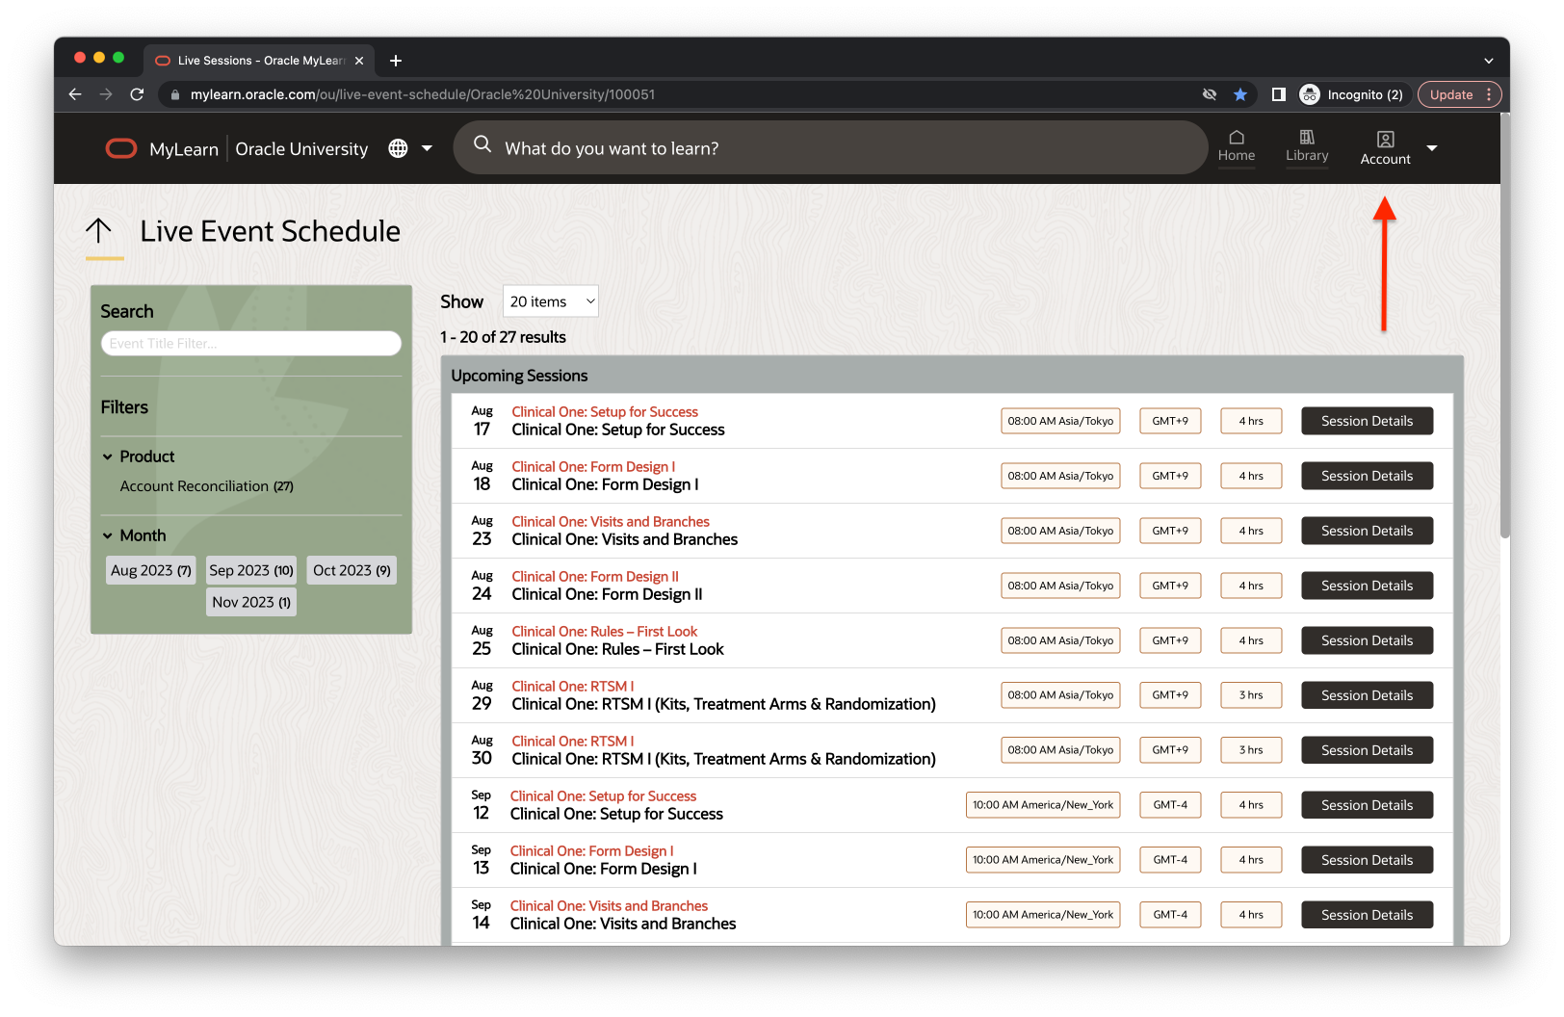View Session Details for Aug 29
Viewport: 1564px width, 1017px height.
(1367, 695)
